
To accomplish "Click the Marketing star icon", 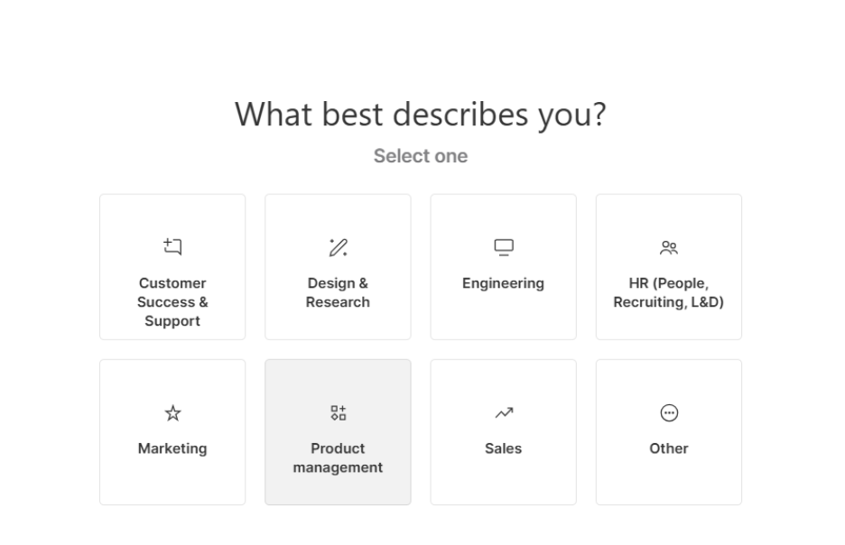I will click(x=172, y=412).
